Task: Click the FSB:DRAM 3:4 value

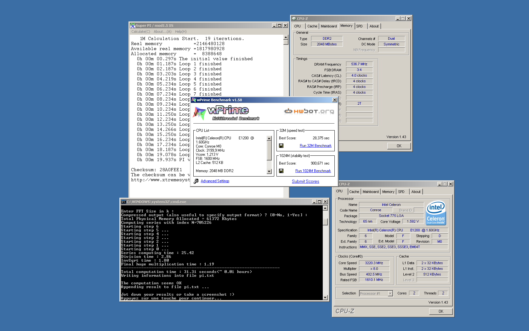Action: 359,70
